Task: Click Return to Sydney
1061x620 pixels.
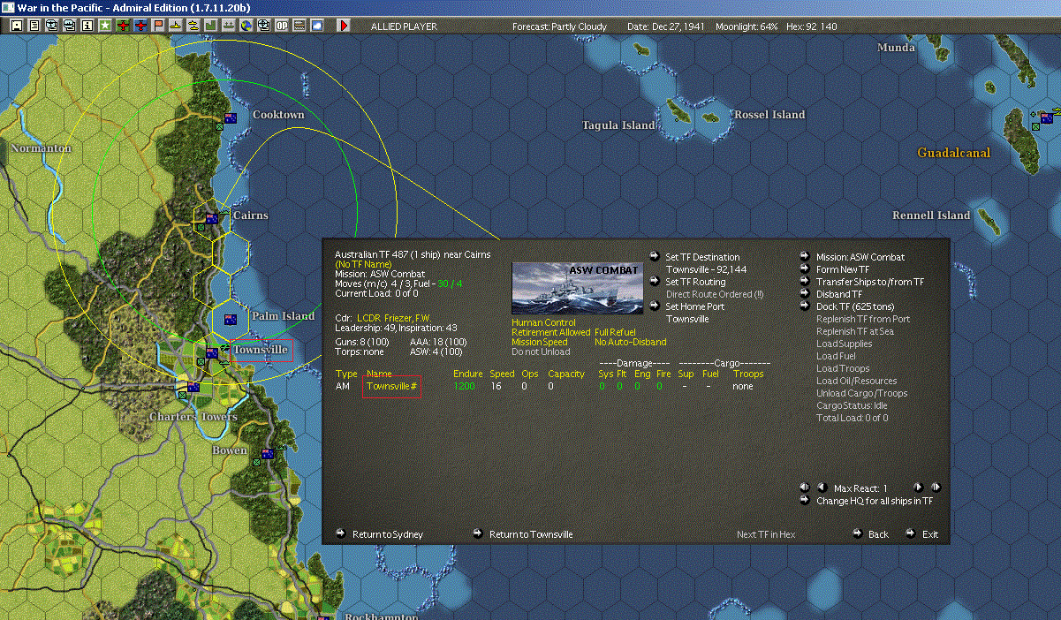Action: click(x=388, y=534)
